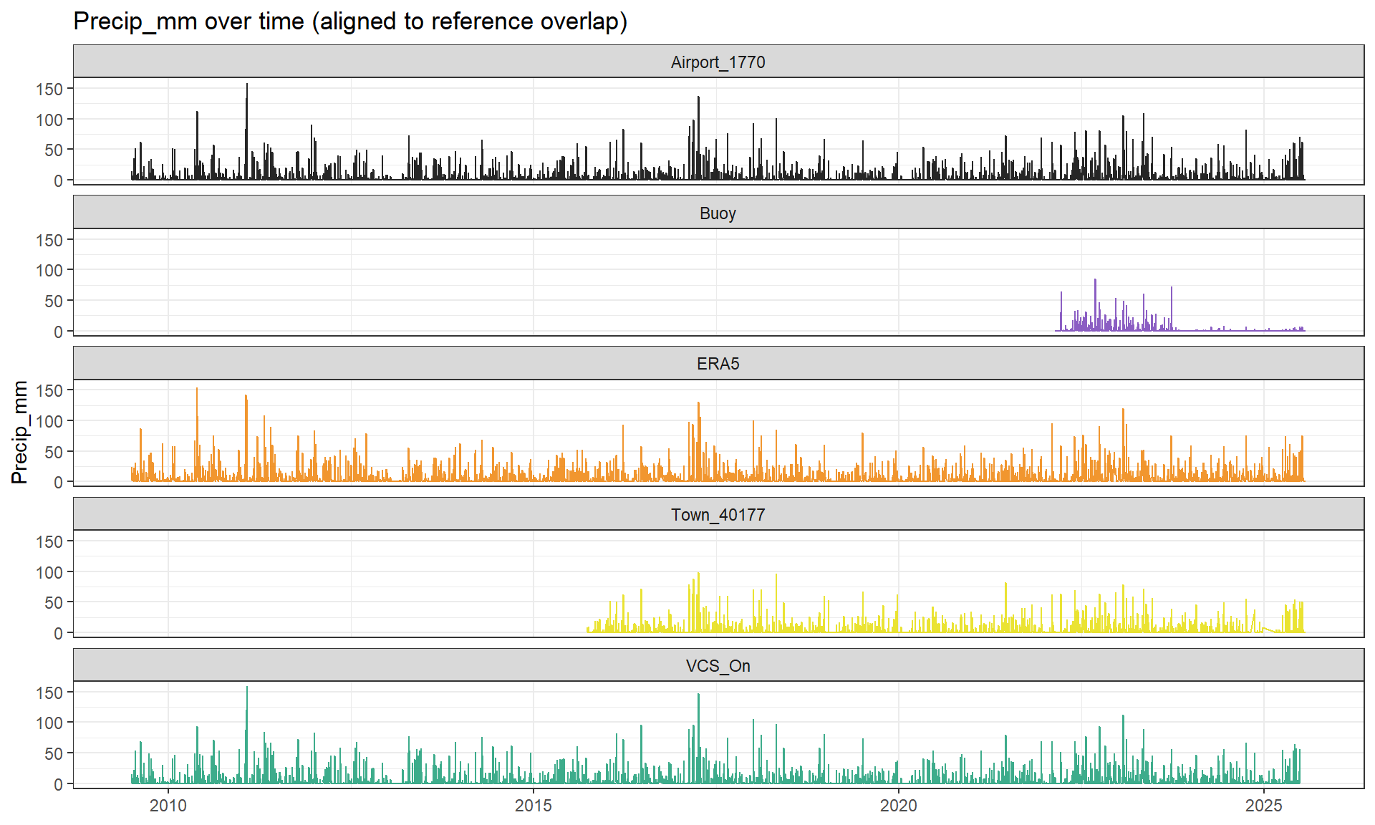Click the 150 tick label in Airport_1770 panel
1375x825 pixels.
(x=49, y=90)
